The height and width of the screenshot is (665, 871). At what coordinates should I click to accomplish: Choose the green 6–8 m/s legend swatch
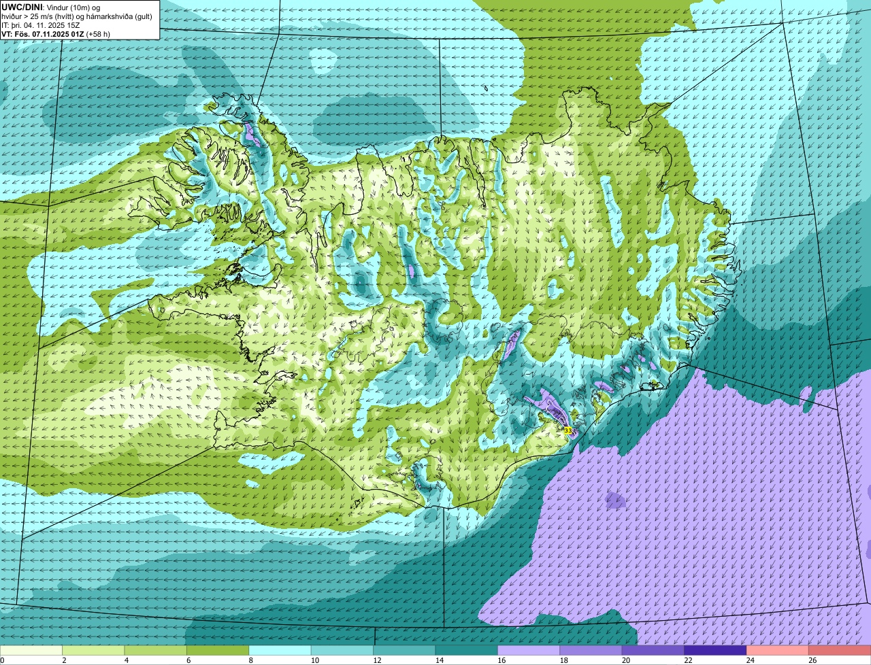(x=218, y=651)
